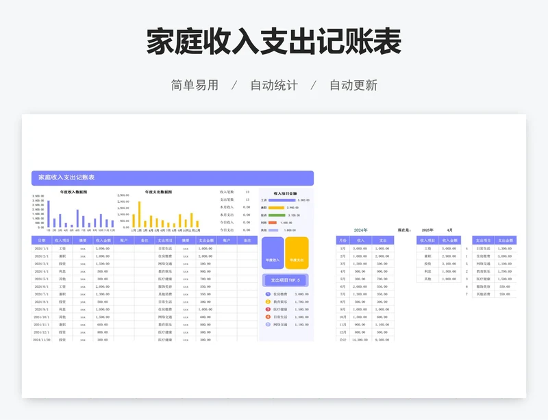This screenshot has height=420, width=548.
Task: Click the 现在是： label
Action: 404,230
